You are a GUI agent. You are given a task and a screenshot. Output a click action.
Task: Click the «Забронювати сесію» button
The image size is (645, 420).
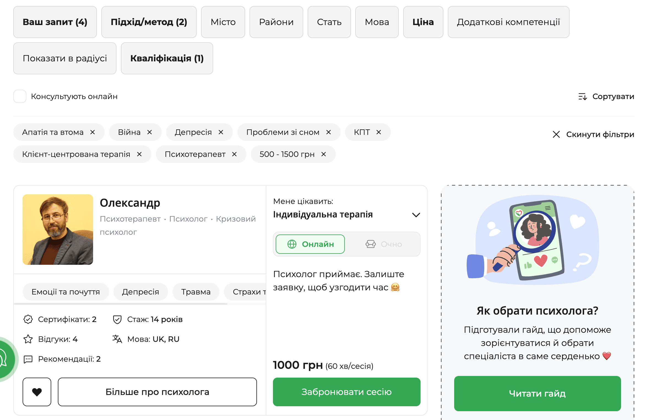pos(346,392)
